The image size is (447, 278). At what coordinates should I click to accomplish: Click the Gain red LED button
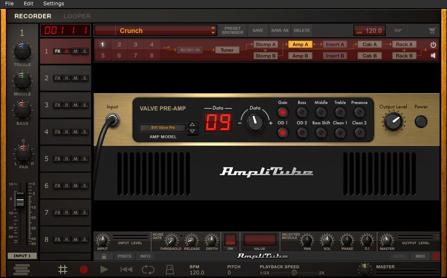tap(283, 112)
